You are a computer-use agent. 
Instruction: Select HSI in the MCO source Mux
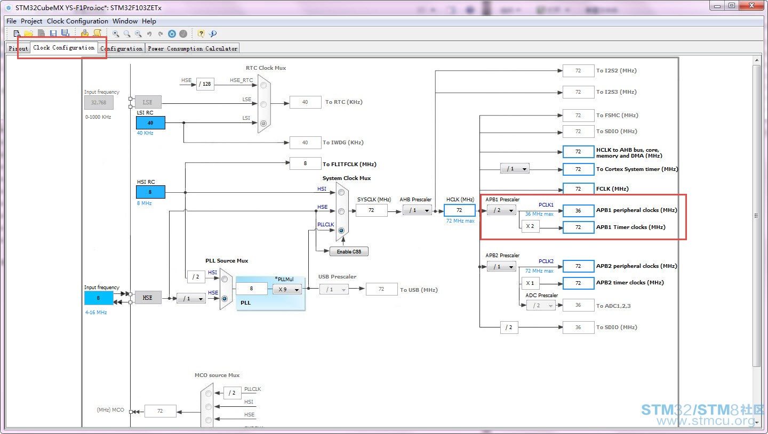[x=209, y=406]
